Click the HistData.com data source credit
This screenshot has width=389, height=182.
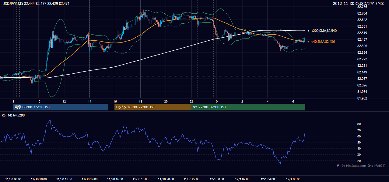point(361,166)
